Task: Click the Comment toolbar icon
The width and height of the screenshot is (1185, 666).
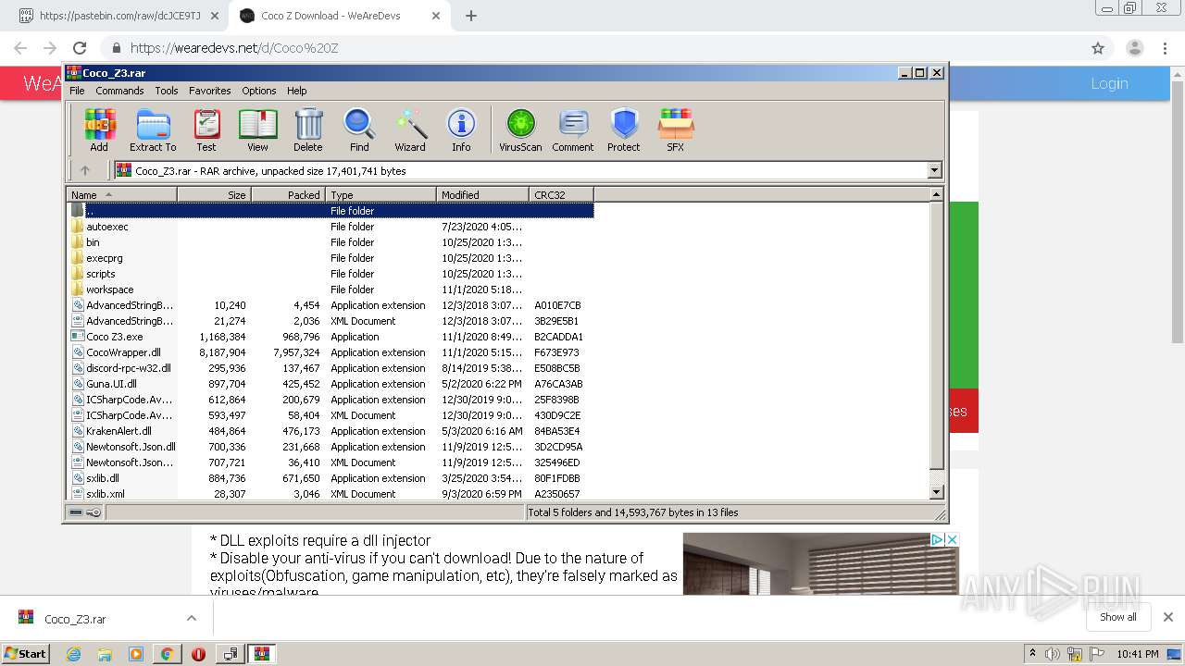Action: [x=573, y=129]
